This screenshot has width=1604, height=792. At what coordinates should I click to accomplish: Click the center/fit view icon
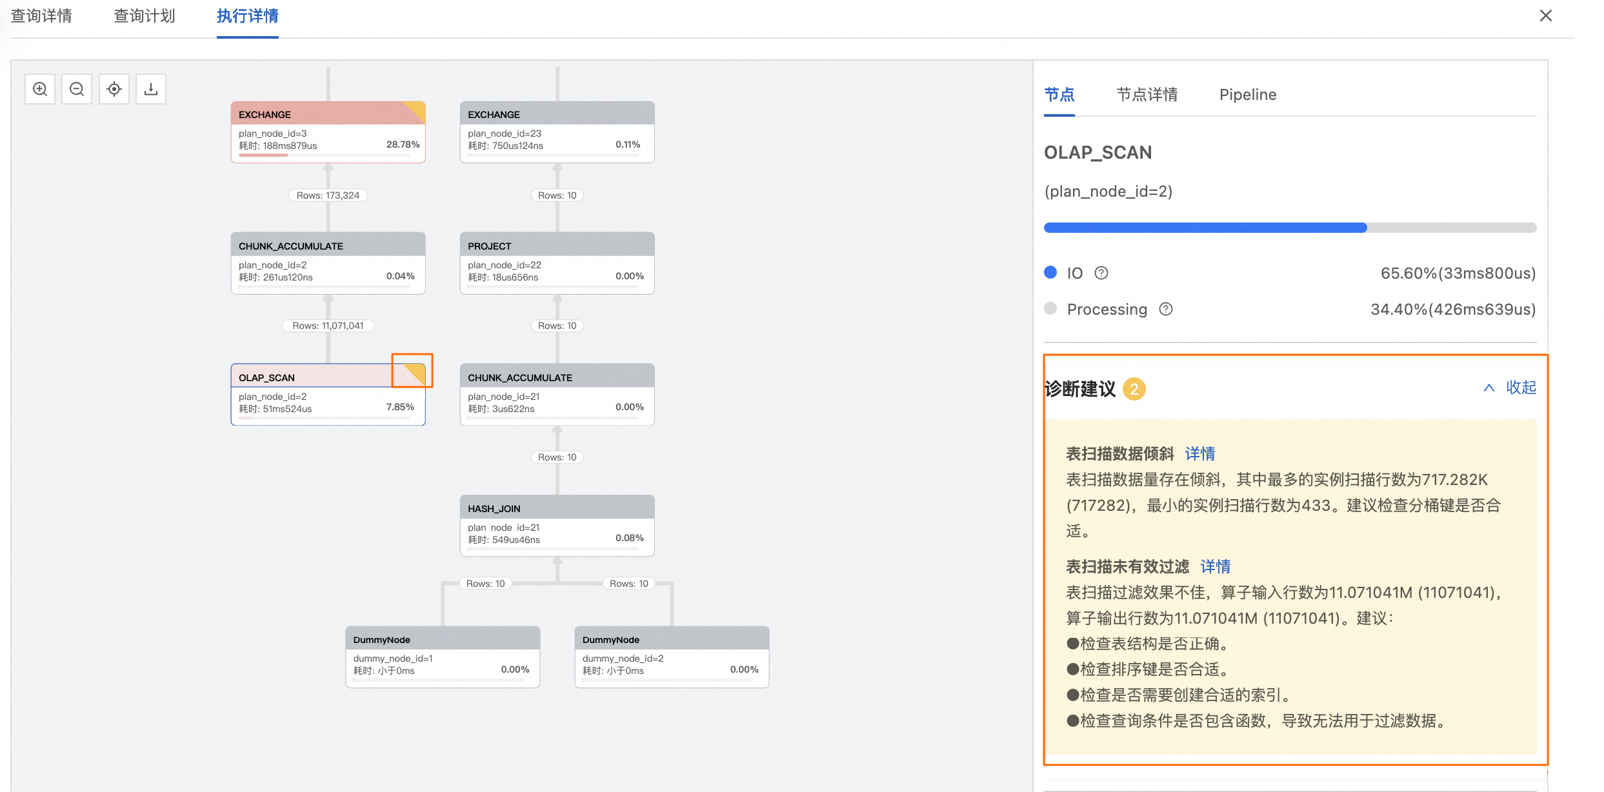[x=114, y=88]
